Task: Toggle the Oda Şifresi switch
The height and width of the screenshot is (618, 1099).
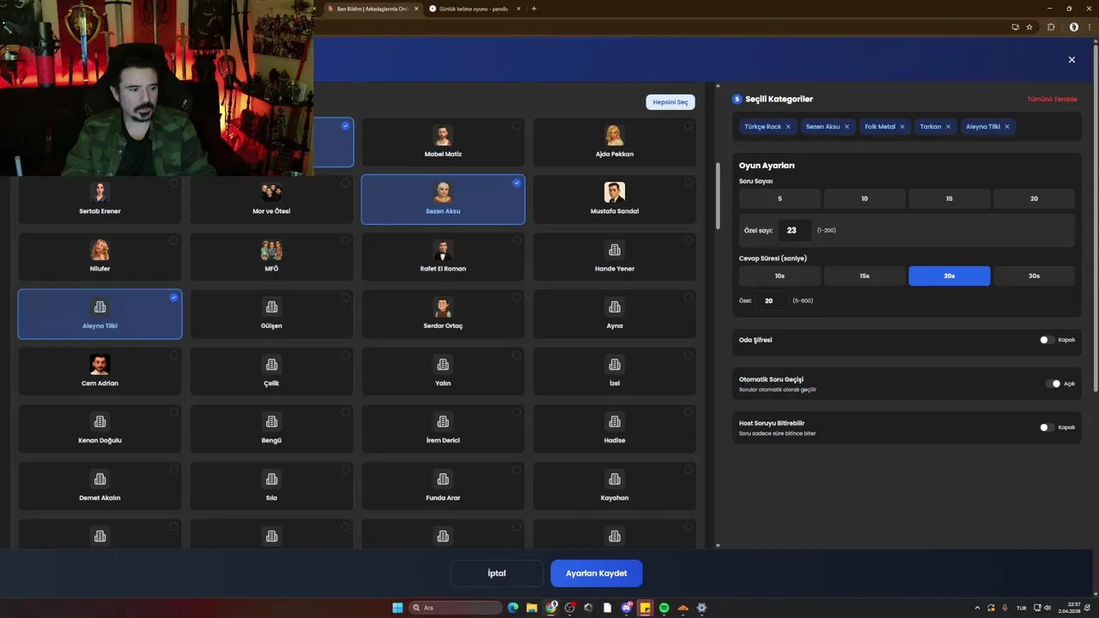Action: point(1047,340)
